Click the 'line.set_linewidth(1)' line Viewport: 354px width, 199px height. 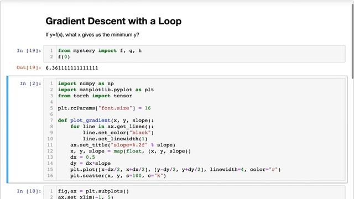(x=115, y=139)
